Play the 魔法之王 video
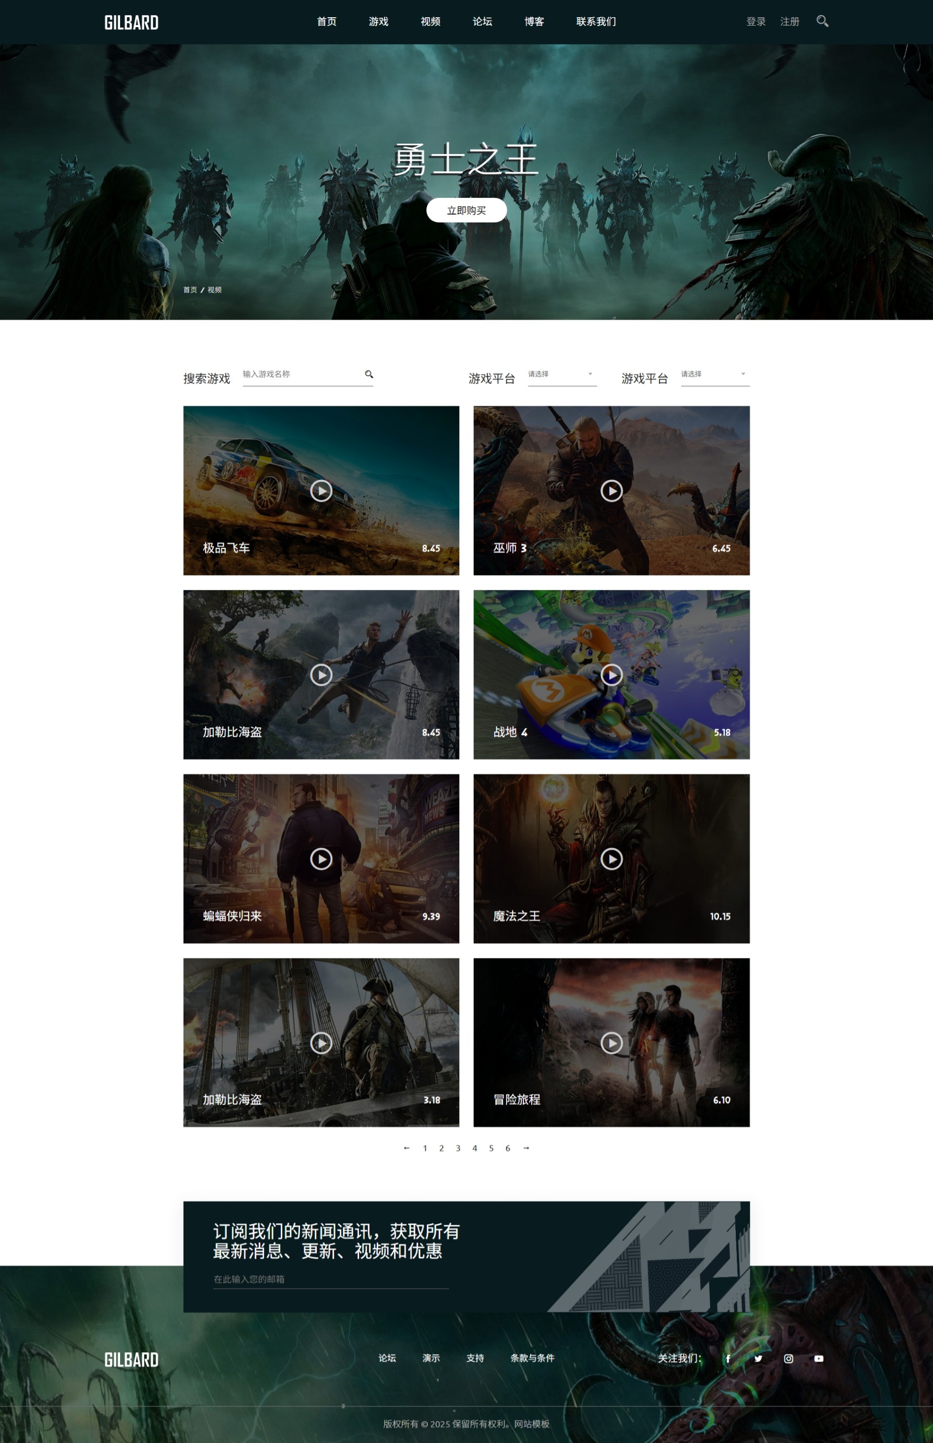Image resolution: width=933 pixels, height=1443 pixels. [x=611, y=858]
